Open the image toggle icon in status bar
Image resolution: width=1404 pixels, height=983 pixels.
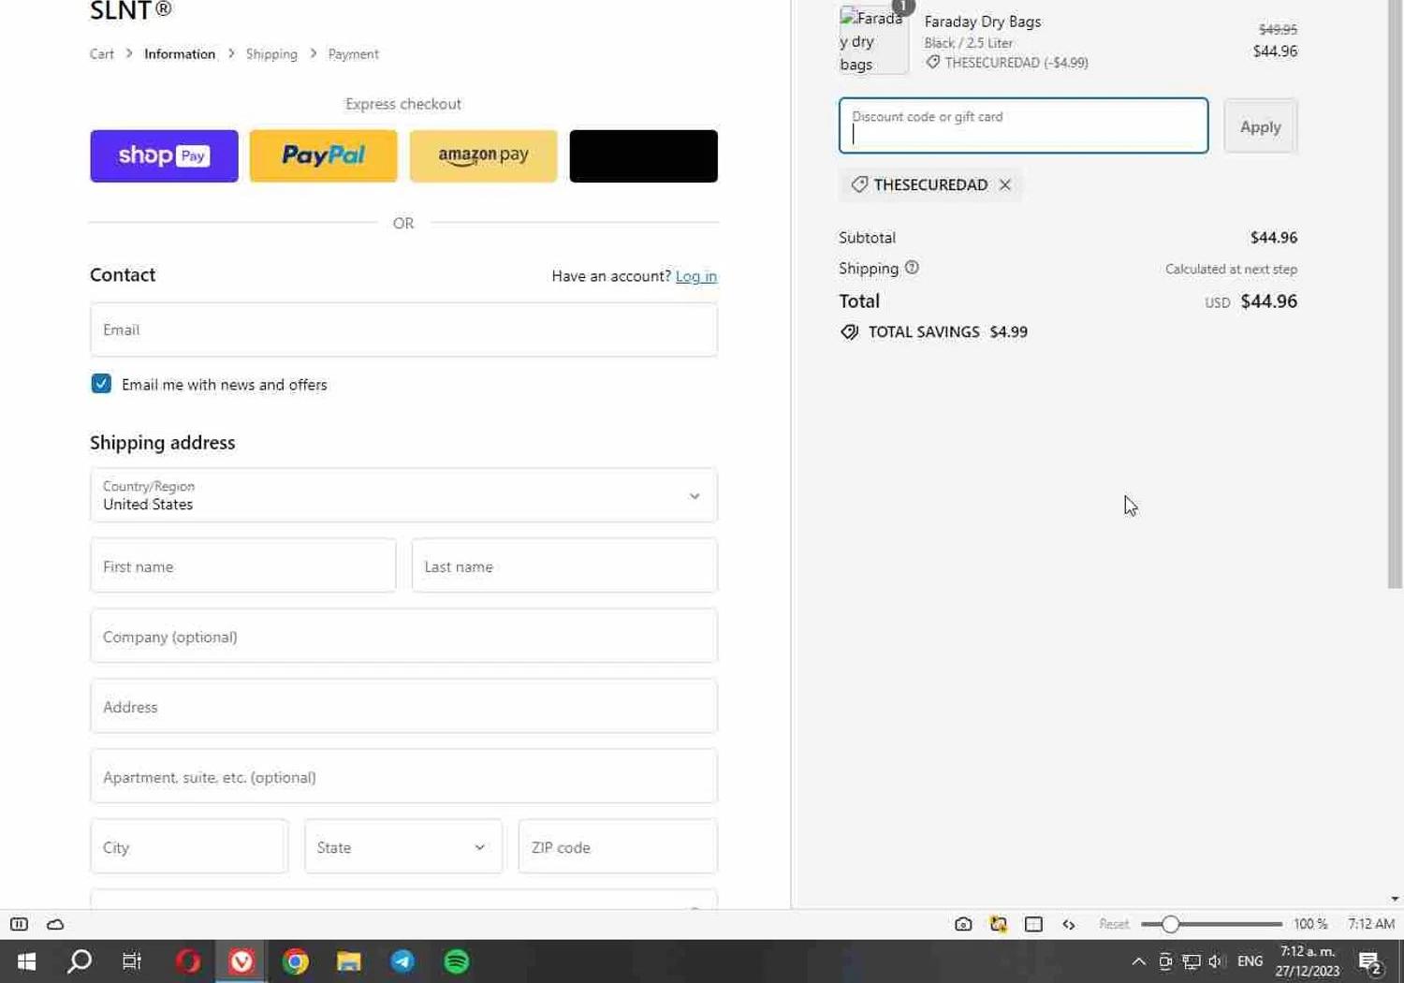tap(999, 924)
